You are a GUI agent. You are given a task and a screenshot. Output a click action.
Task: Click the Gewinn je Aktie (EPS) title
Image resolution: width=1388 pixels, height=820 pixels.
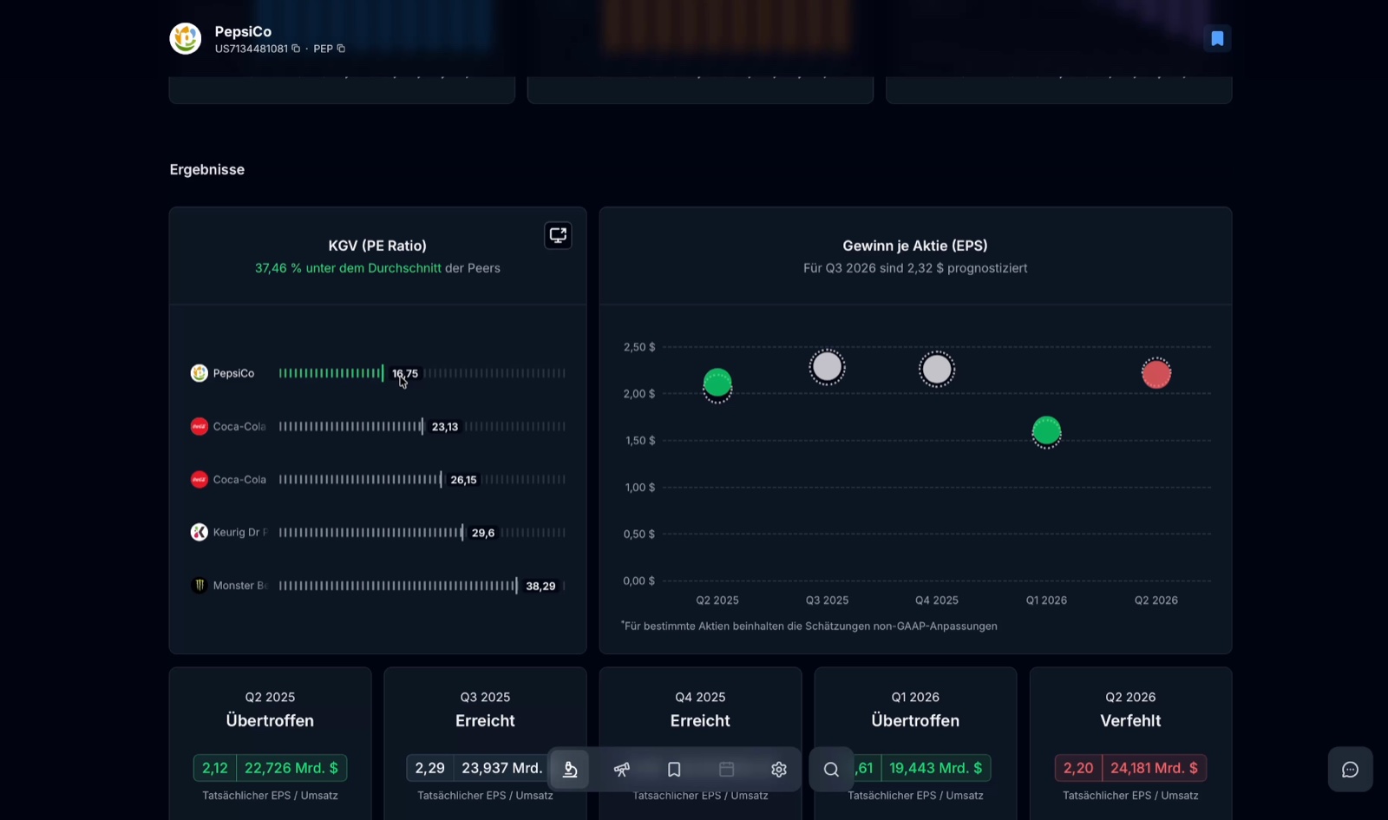point(915,246)
